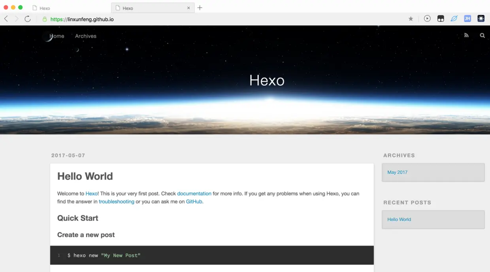Click the green padlock security icon

pyautogui.click(x=45, y=19)
